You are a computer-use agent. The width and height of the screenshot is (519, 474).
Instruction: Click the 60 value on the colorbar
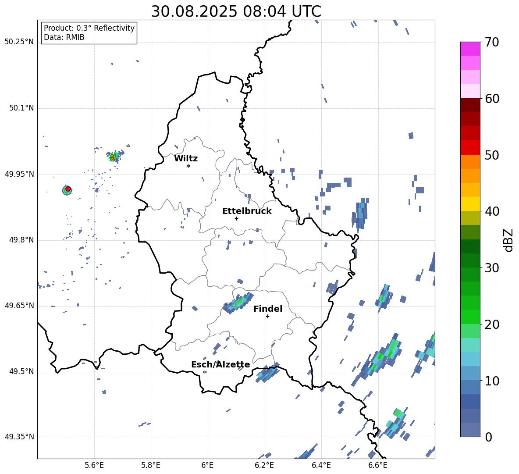click(x=492, y=99)
